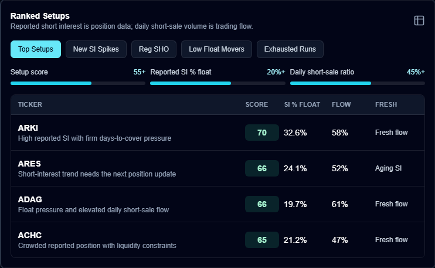Viewport: 435px width, 268px height.
Task: Click Fresh flow label in ARKI row
Action: click(392, 133)
